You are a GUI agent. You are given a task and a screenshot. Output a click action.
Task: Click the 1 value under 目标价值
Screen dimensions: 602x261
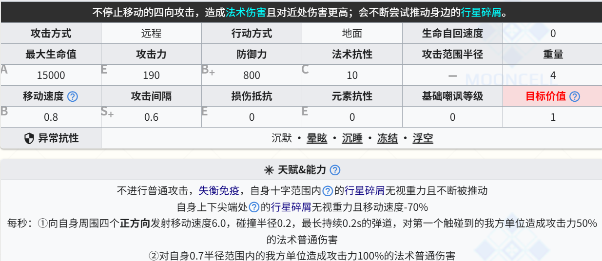553,117
